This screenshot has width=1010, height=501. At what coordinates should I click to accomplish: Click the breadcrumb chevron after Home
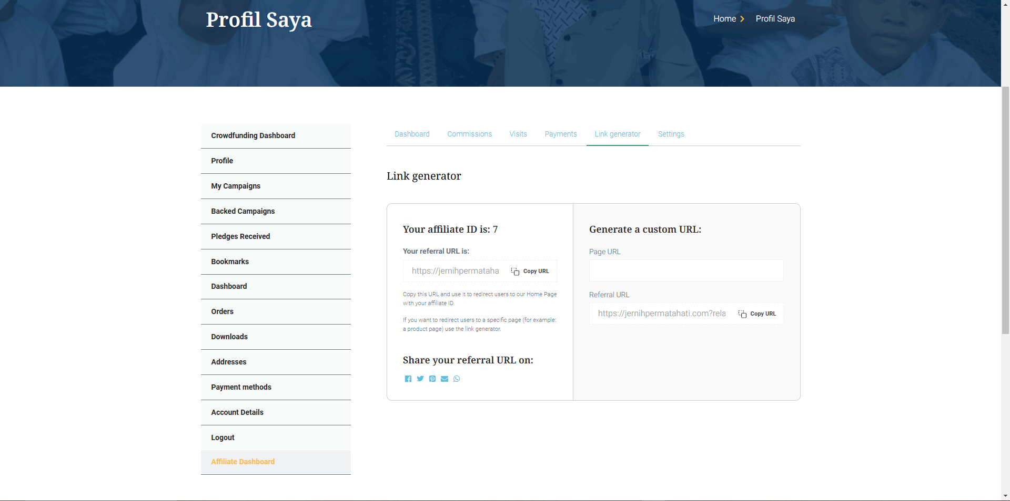pyautogui.click(x=742, y=19)
